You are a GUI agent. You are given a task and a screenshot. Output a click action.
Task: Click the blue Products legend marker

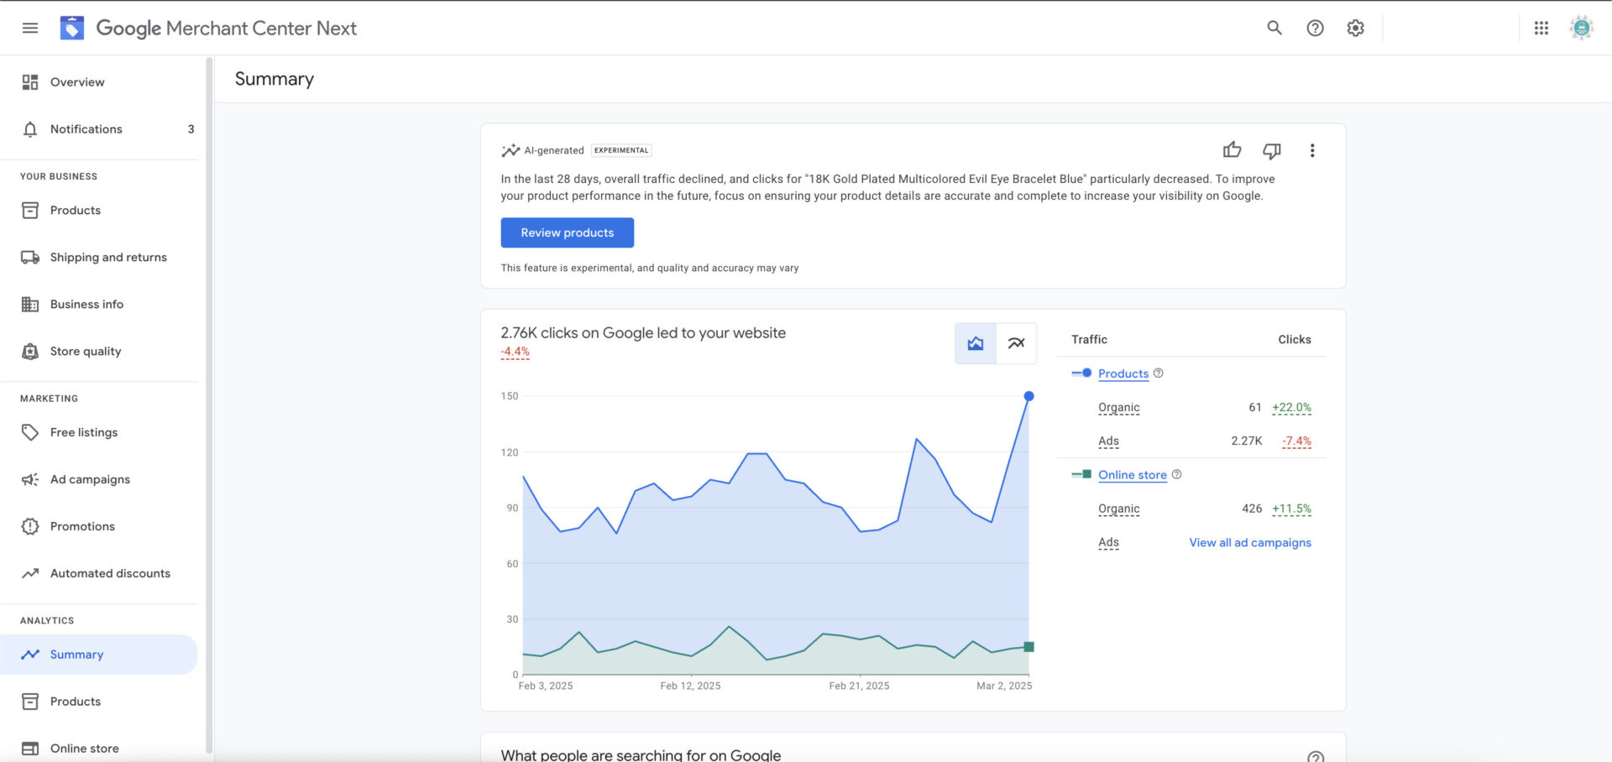(1081, 373)
